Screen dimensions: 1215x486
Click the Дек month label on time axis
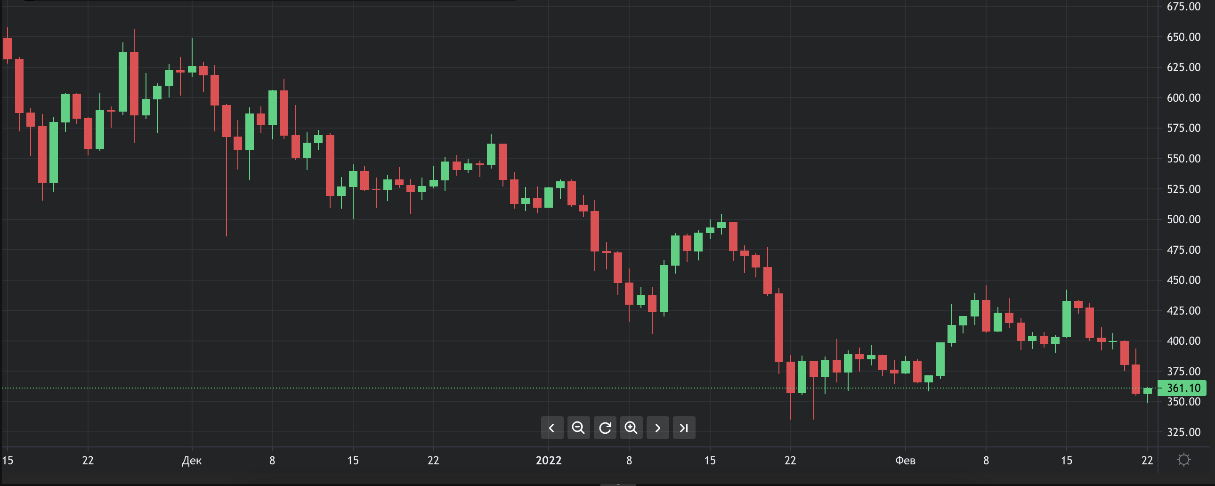[x=192, y=461]
